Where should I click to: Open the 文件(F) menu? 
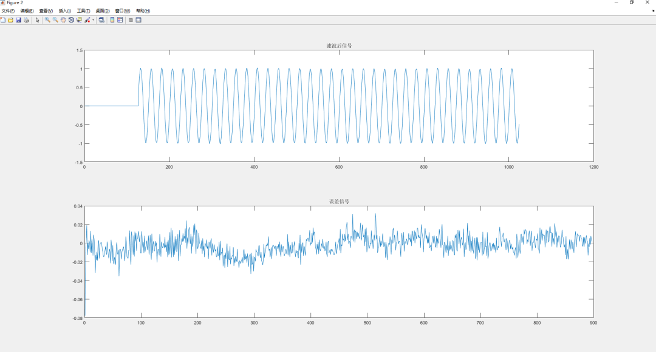8,11
